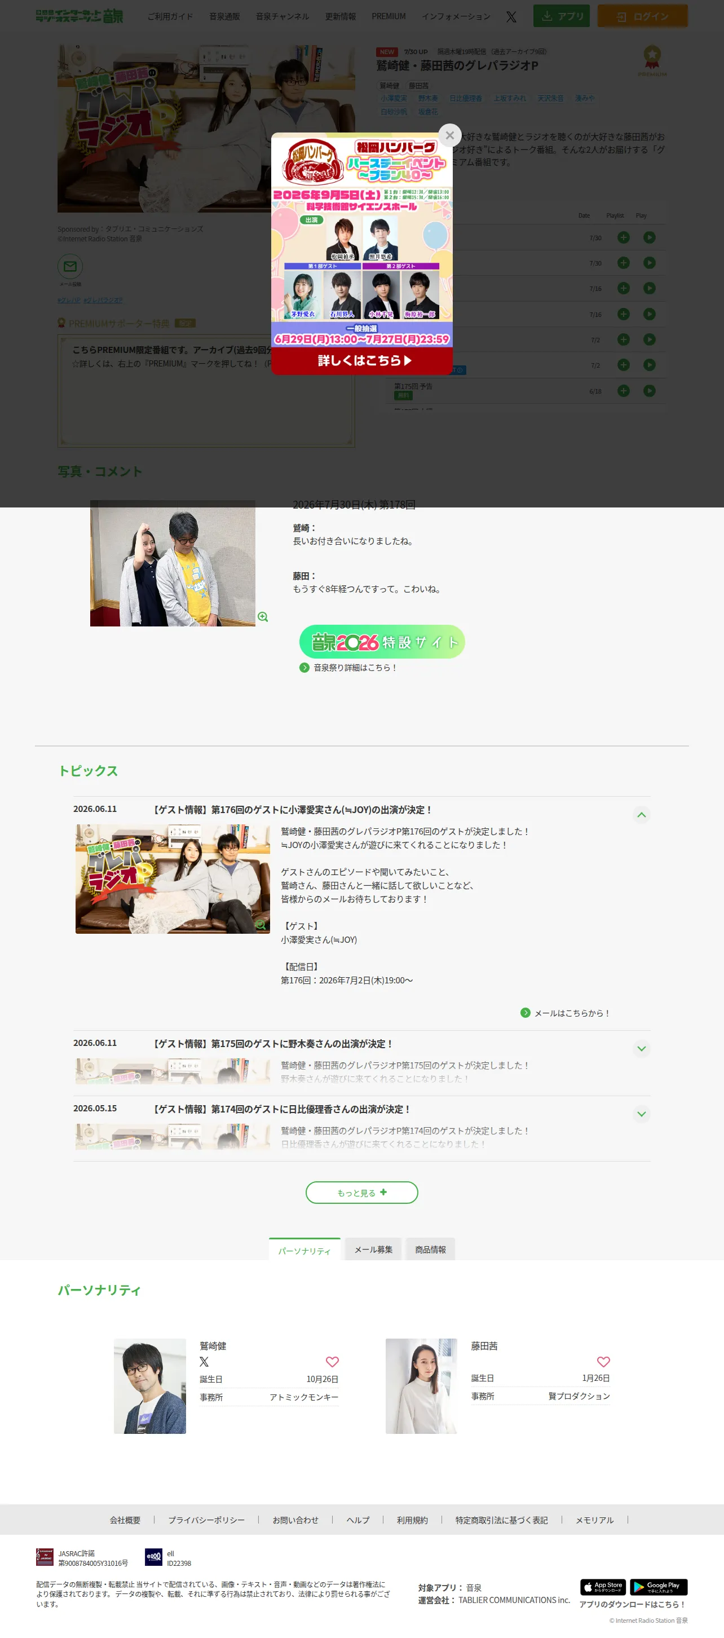Screen dimensions: 724x1638
Task: Select the 上坂すみれ guest tag
Action: (x=510, y=98)
